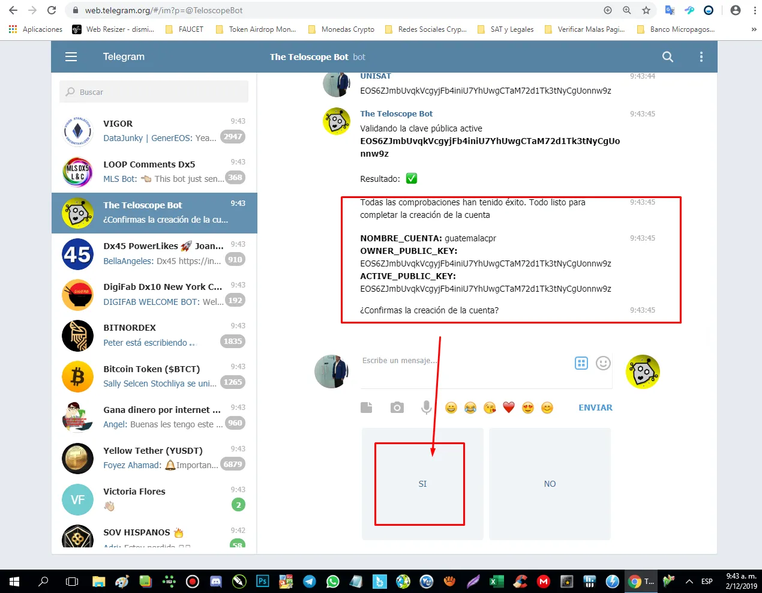The height and width of the screenshot is (593, 762).
Task: Attach a file with the document icon
Action: [x=366, y=408]
